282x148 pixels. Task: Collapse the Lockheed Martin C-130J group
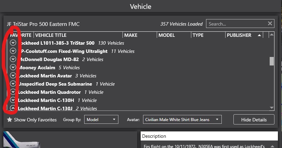point(13,108)
